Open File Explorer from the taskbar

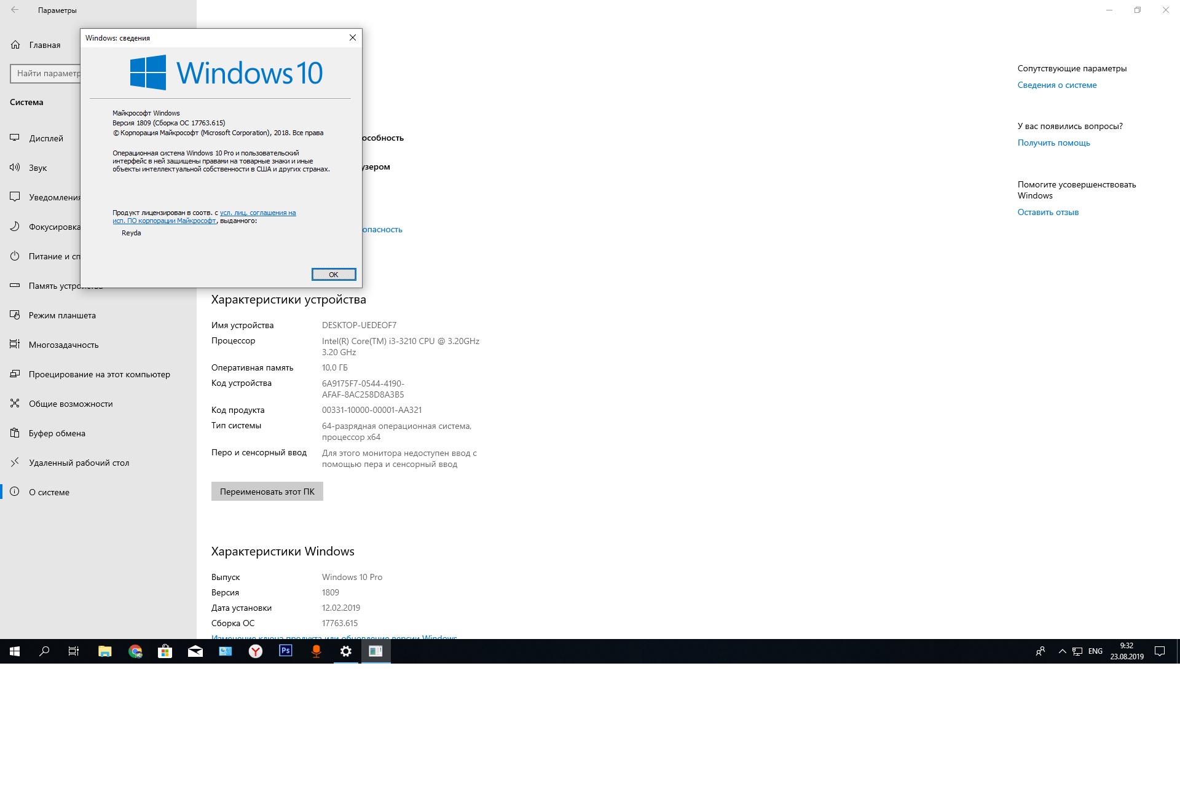(105, 651)
